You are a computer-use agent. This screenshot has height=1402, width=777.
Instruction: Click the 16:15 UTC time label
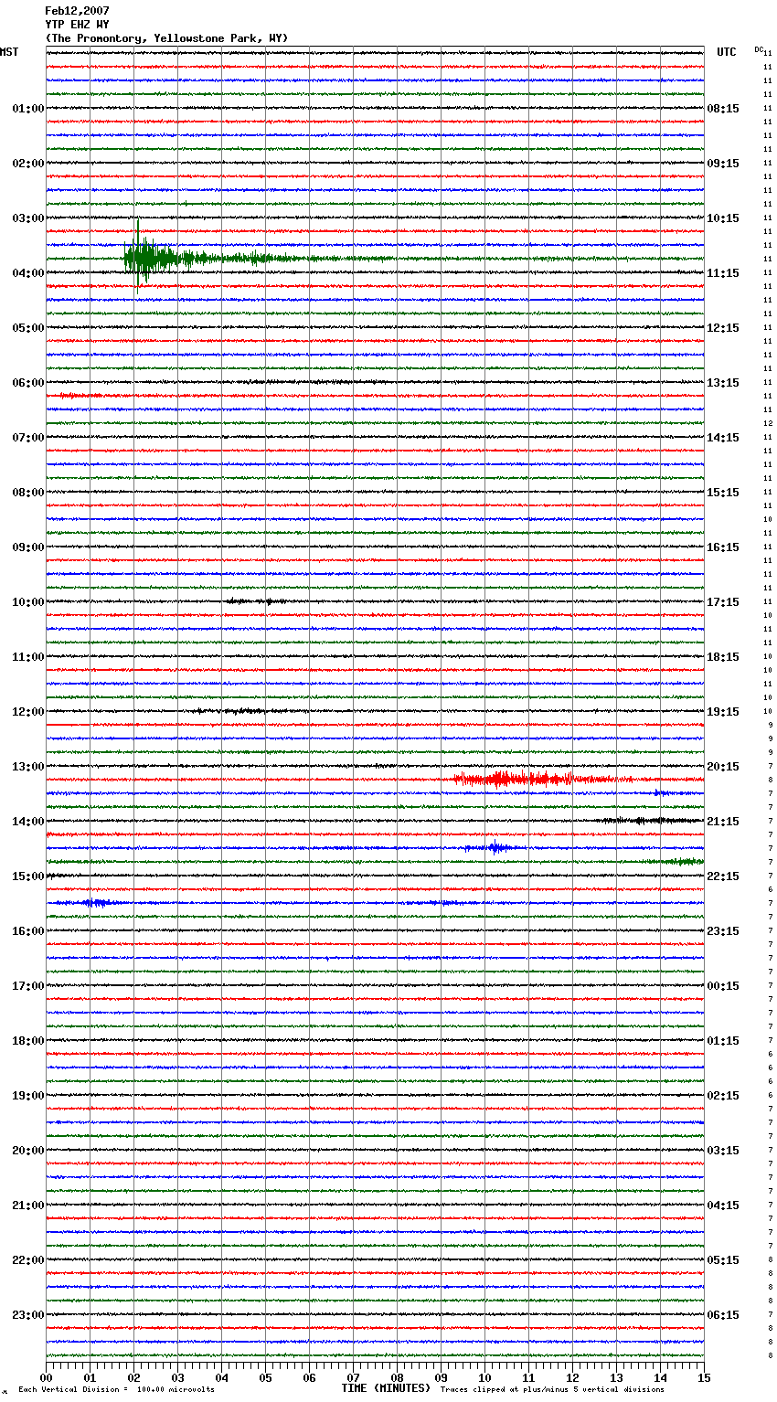[723, 547]
